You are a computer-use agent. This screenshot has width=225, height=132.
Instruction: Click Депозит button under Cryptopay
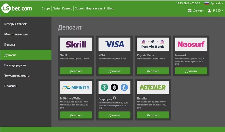114,115
